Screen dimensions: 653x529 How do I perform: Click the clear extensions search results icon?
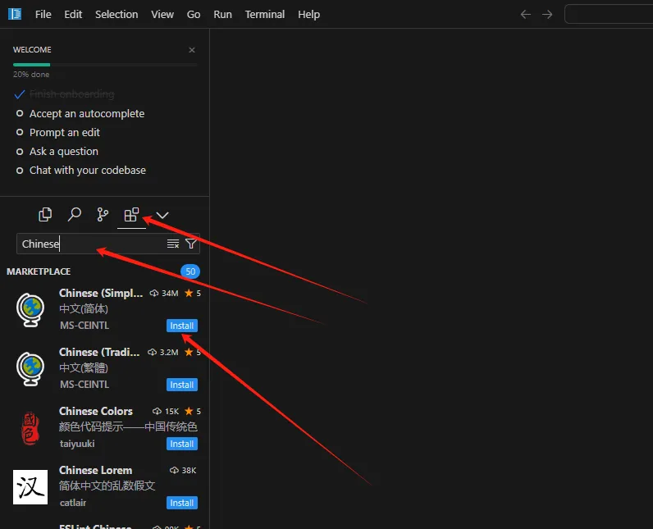[173, 244]
